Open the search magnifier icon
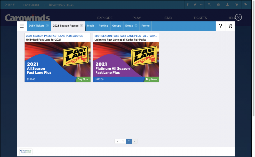The image size is (255, 157). [209, 5]
